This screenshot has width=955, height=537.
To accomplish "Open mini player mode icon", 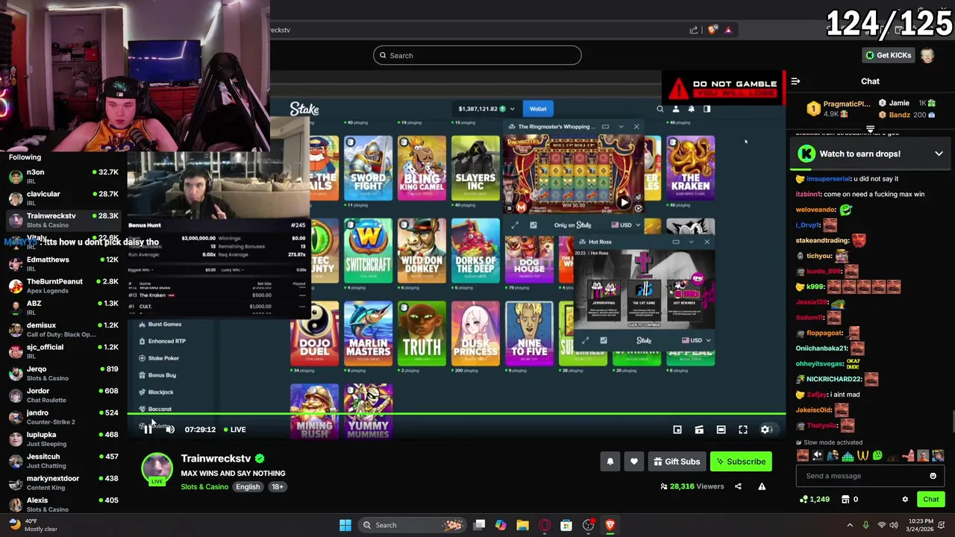I will click(677, 430).
